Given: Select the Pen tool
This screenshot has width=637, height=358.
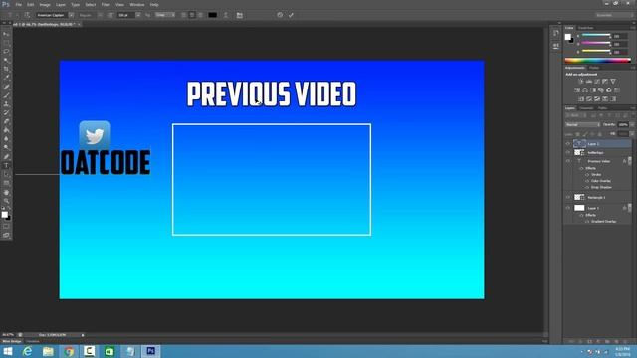Looking at the screenshot, I should (x=6, y=157).
